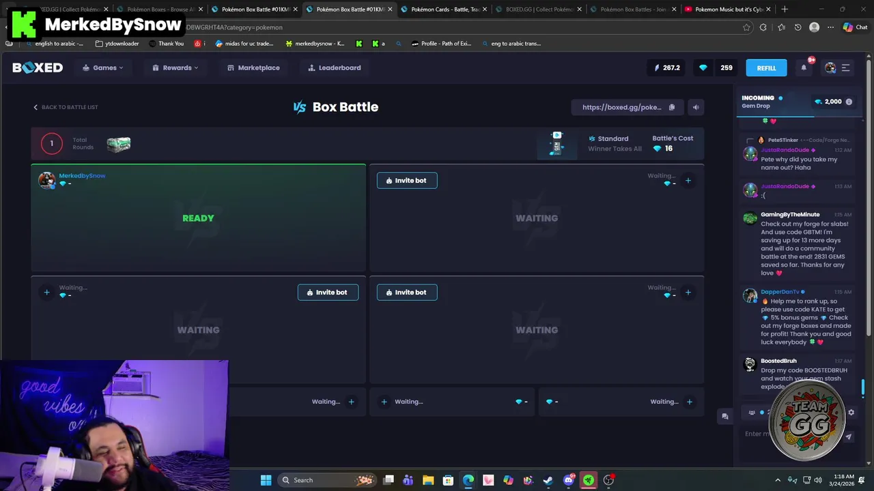Viewport: 874px width, 491px height.
Task: Expand the Games dropdown menu
Action: pyautogui.click(x=103, y=68)
